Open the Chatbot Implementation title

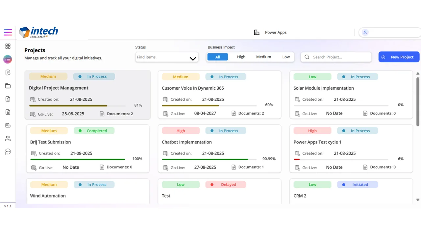pyautogui.click(x=187, y=142)
